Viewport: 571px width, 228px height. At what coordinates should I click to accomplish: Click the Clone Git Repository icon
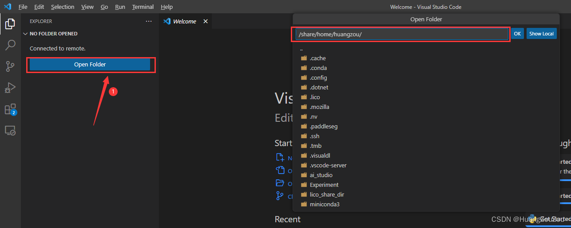pos(280,196)
